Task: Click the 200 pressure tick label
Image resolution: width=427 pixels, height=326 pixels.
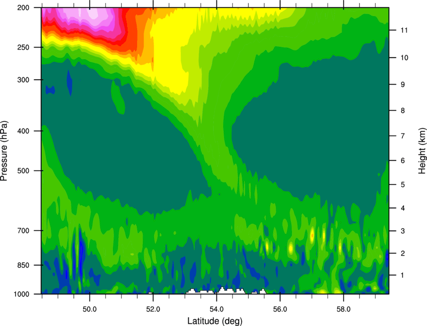Action: [x=24, y=8]
